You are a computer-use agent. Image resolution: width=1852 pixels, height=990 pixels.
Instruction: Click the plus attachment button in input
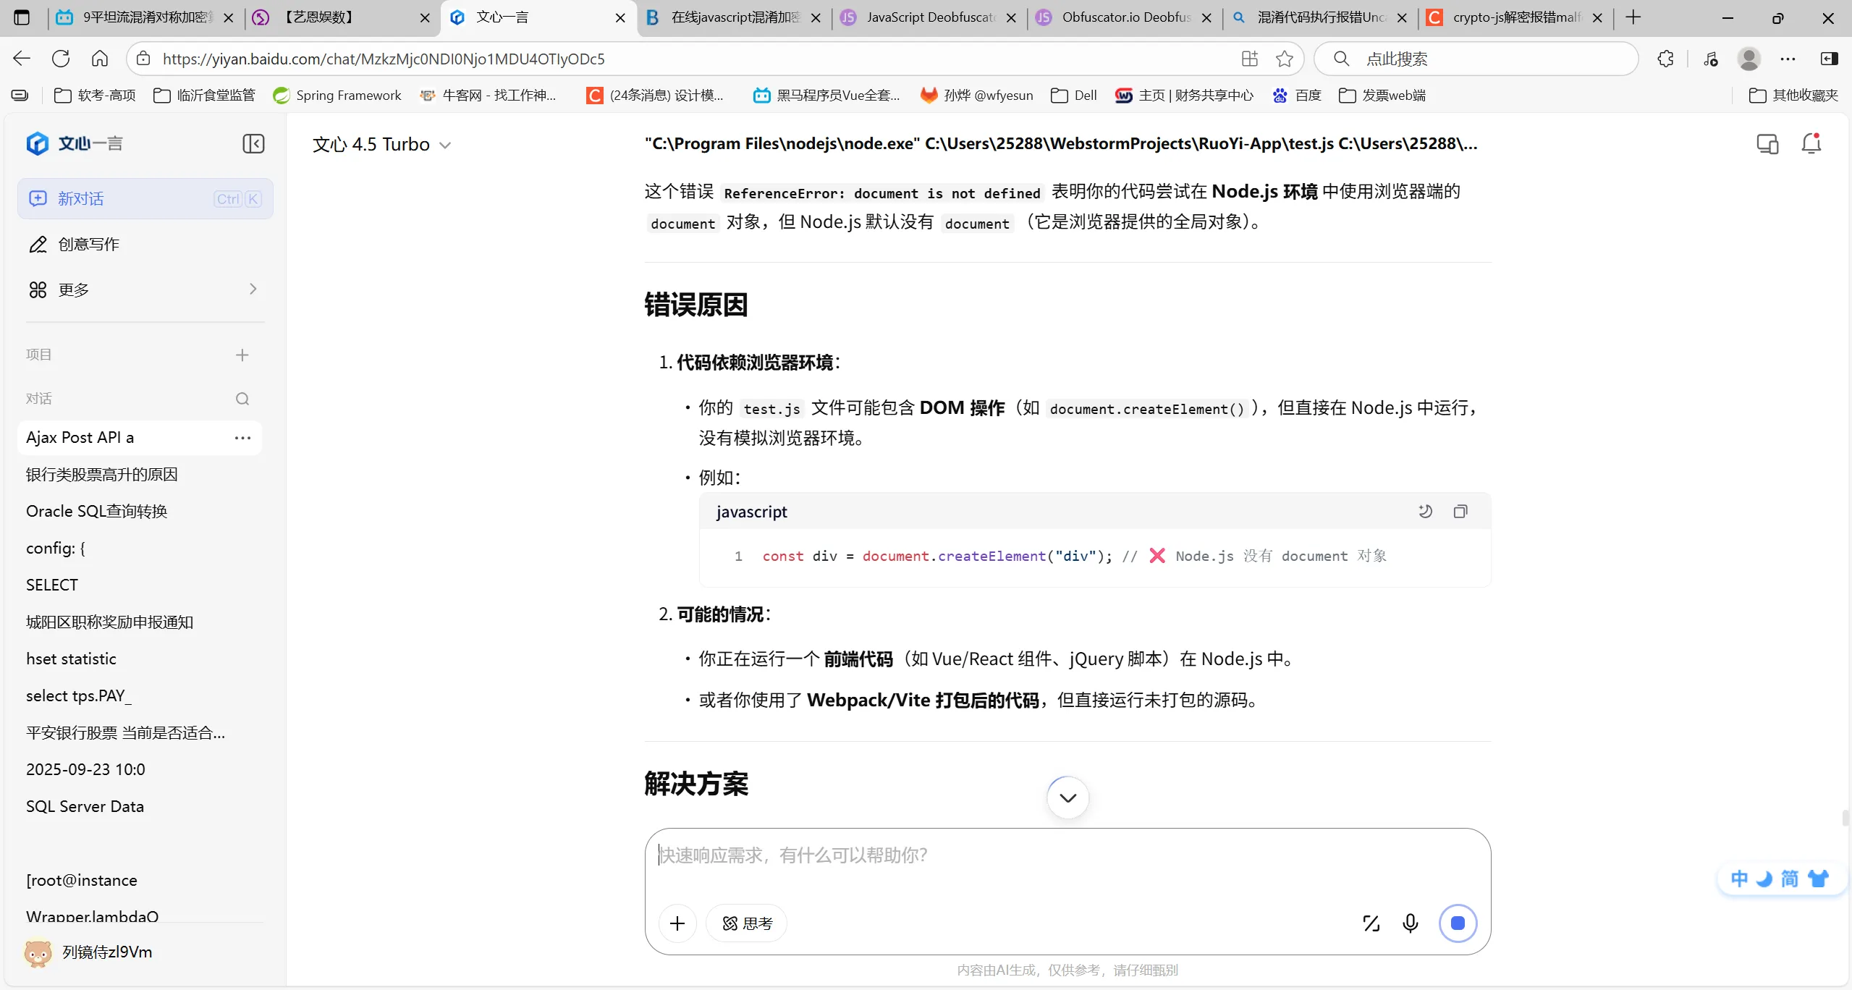tap(677, 923)
